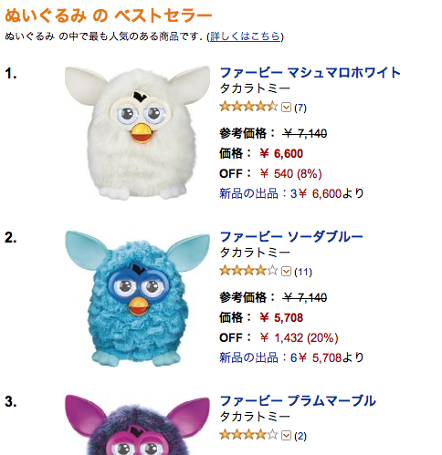Screen dimensions: 442x455
Task: Open the ファービー ソーダブルー product title
Action: [291, 237]
